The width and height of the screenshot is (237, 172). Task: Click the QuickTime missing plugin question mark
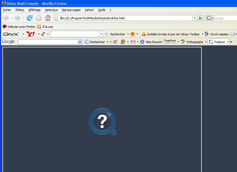pyautogui.click(x=102, y=122)
